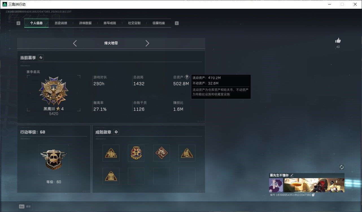Screen dimensions: 362x212
Task: Select the red dragon diamond badge
Action: point(162,153)
